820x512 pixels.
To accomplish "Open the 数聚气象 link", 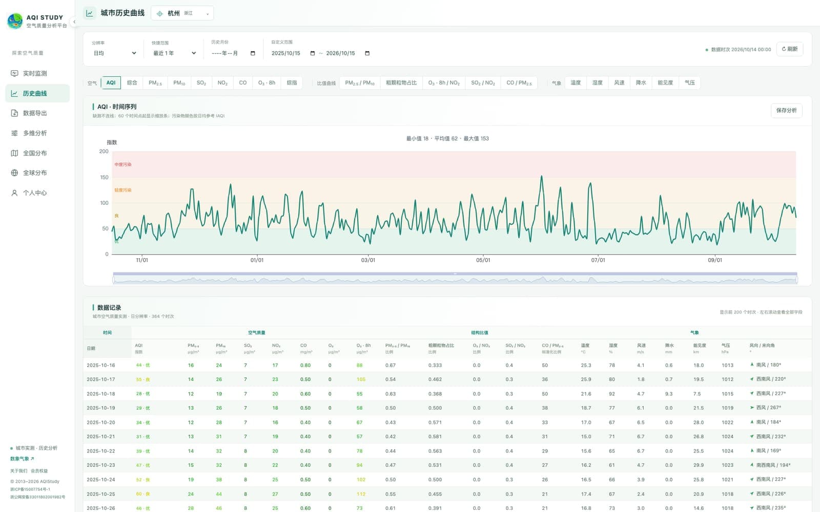I will (22, 459).
